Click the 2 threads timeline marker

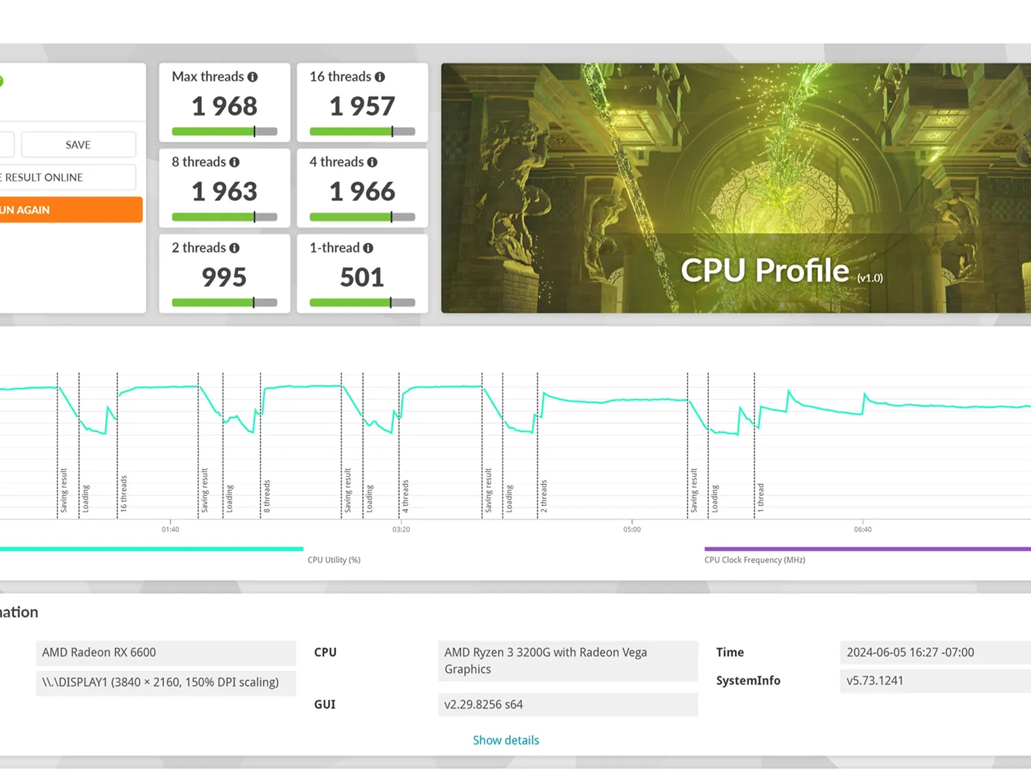(544, 496)
